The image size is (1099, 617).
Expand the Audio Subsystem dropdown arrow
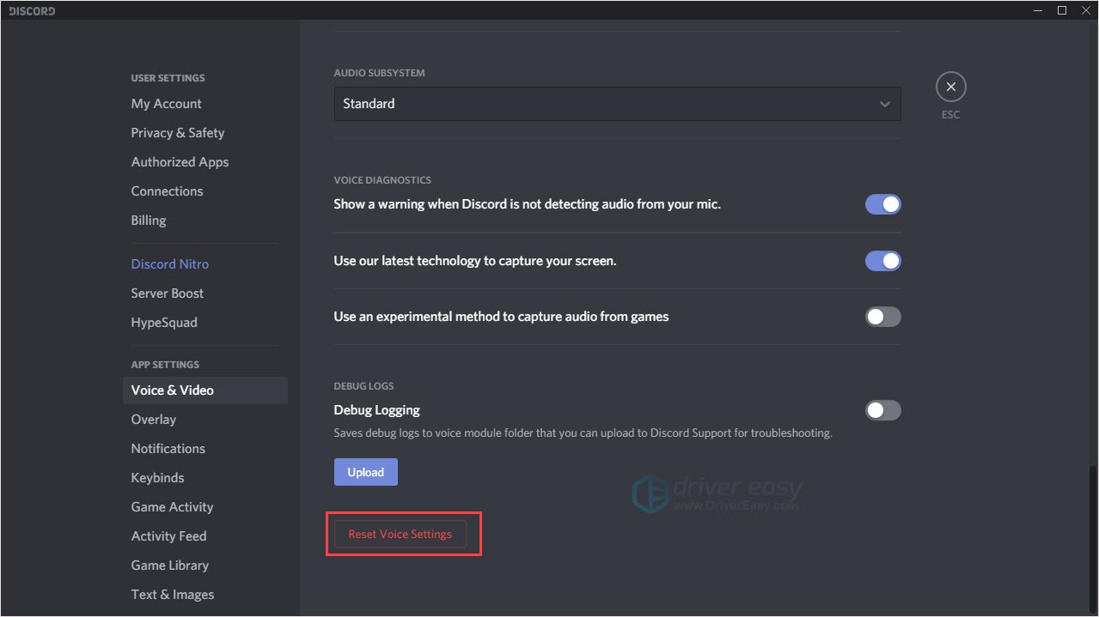point(884,104)
